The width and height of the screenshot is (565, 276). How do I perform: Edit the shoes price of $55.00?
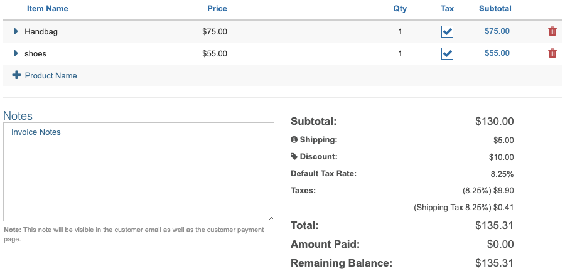pyautogui.click(x=215, y=53)
